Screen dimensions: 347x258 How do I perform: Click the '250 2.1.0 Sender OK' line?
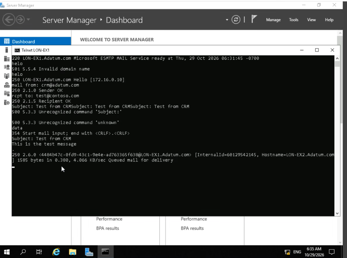[x=37, y=90]
